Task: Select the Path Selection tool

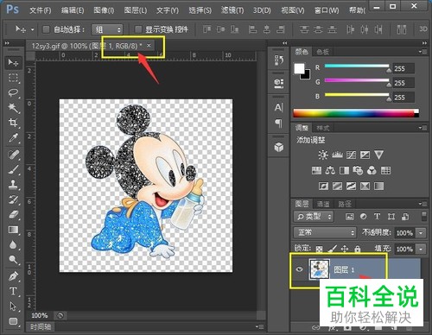Action: pyautogui.click(x=13, y=307)
